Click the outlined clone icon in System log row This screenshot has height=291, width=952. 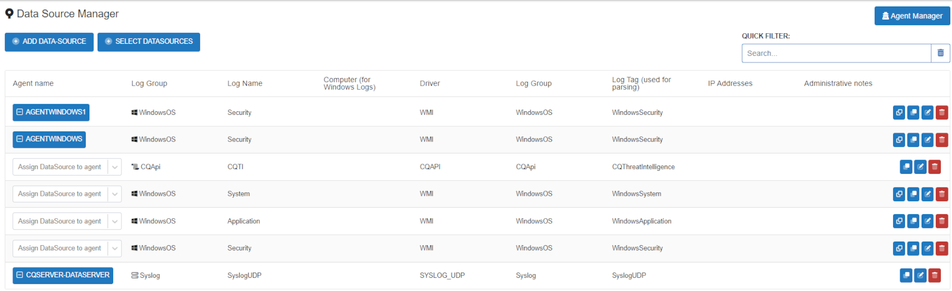click(899, 194)
